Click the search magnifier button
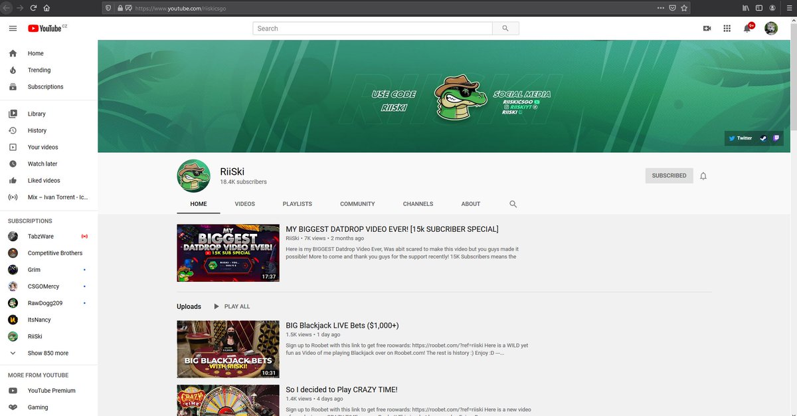This screenshot has height=416, width=797. pos(505,29)
